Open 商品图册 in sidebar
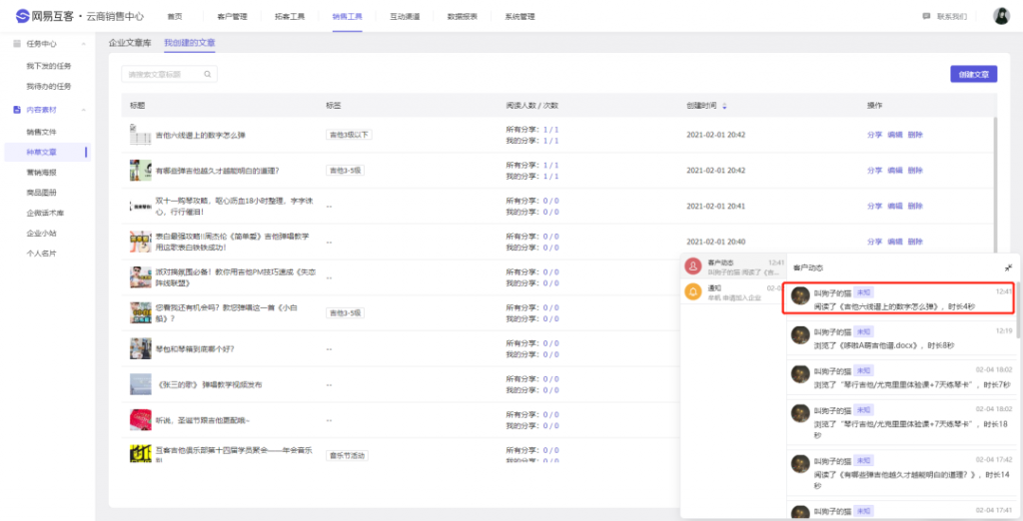1023x521 pixels. [41, 193]
